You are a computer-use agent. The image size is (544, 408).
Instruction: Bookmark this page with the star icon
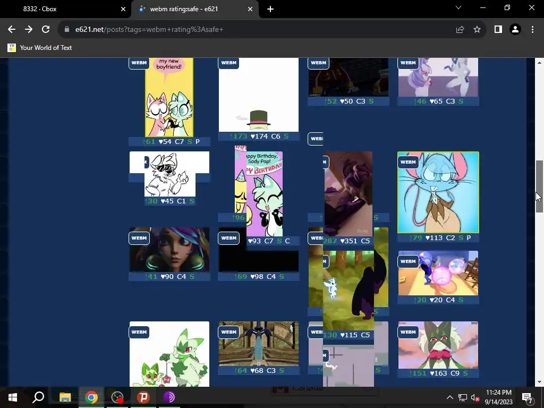point(477,30)
